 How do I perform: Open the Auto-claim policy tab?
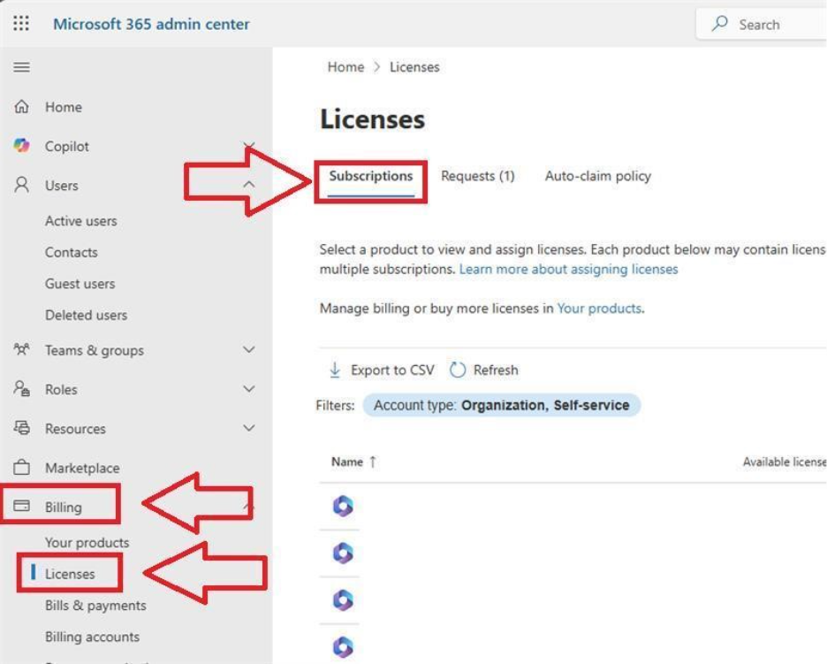pos(598,176)
